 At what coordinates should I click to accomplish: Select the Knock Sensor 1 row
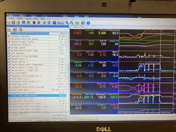pyautogui.click(x=37, y=59)
